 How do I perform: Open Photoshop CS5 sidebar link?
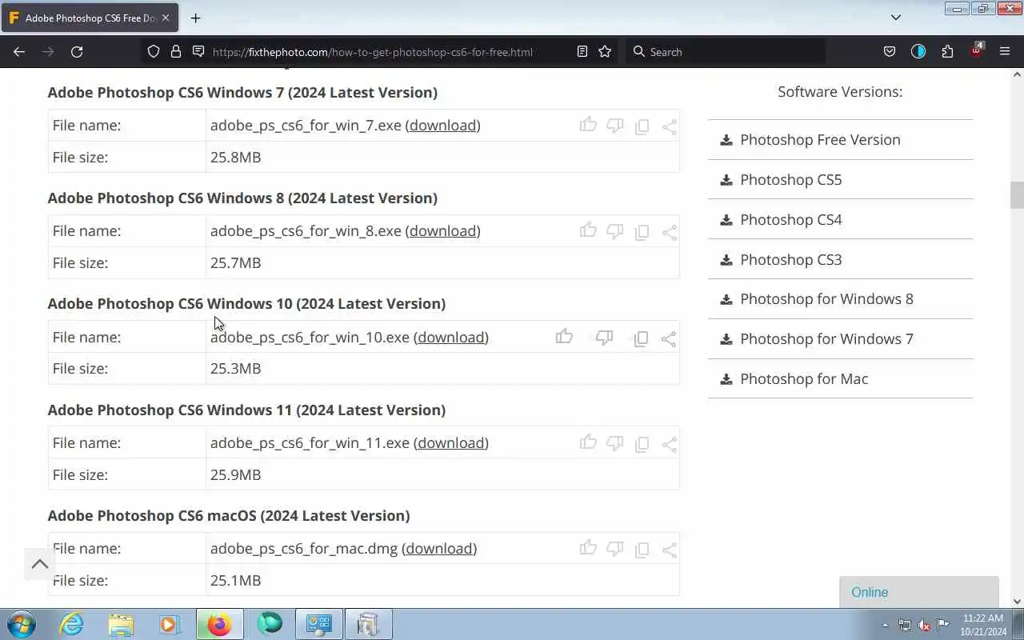click(790, 179)
